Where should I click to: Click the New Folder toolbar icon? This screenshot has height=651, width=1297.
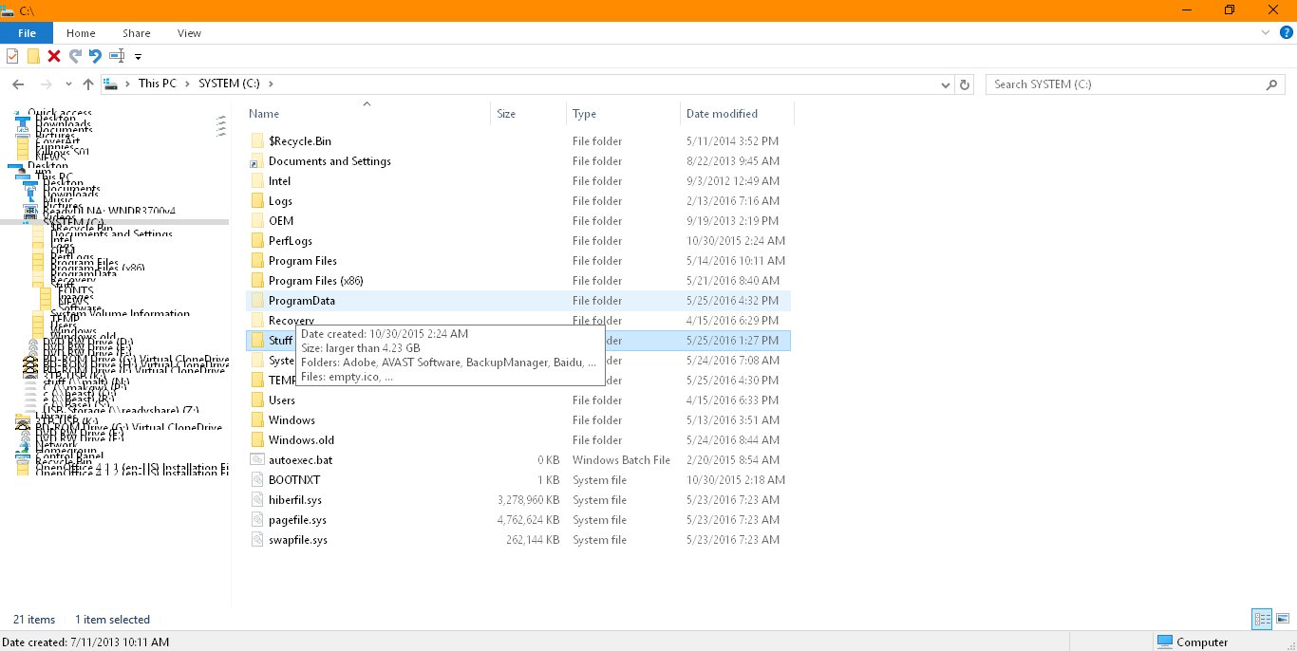33,56
